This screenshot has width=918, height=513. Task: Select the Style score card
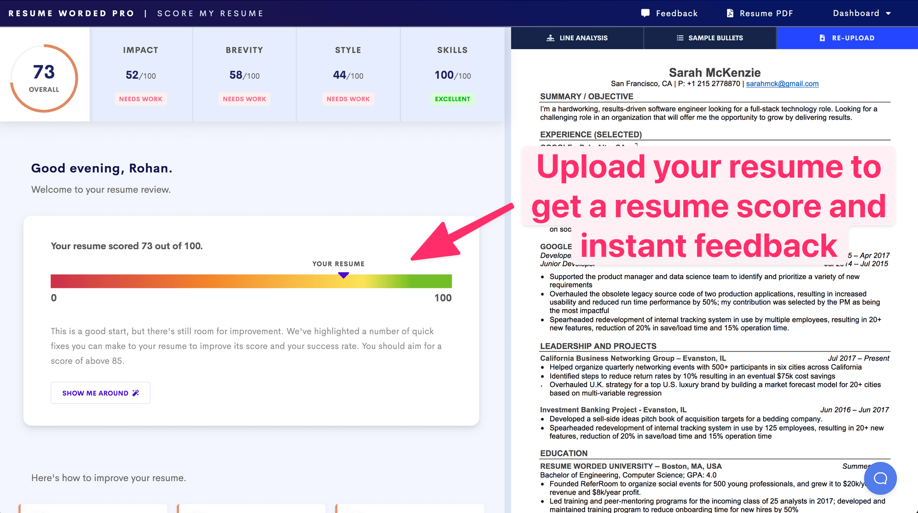pos(348,75)
